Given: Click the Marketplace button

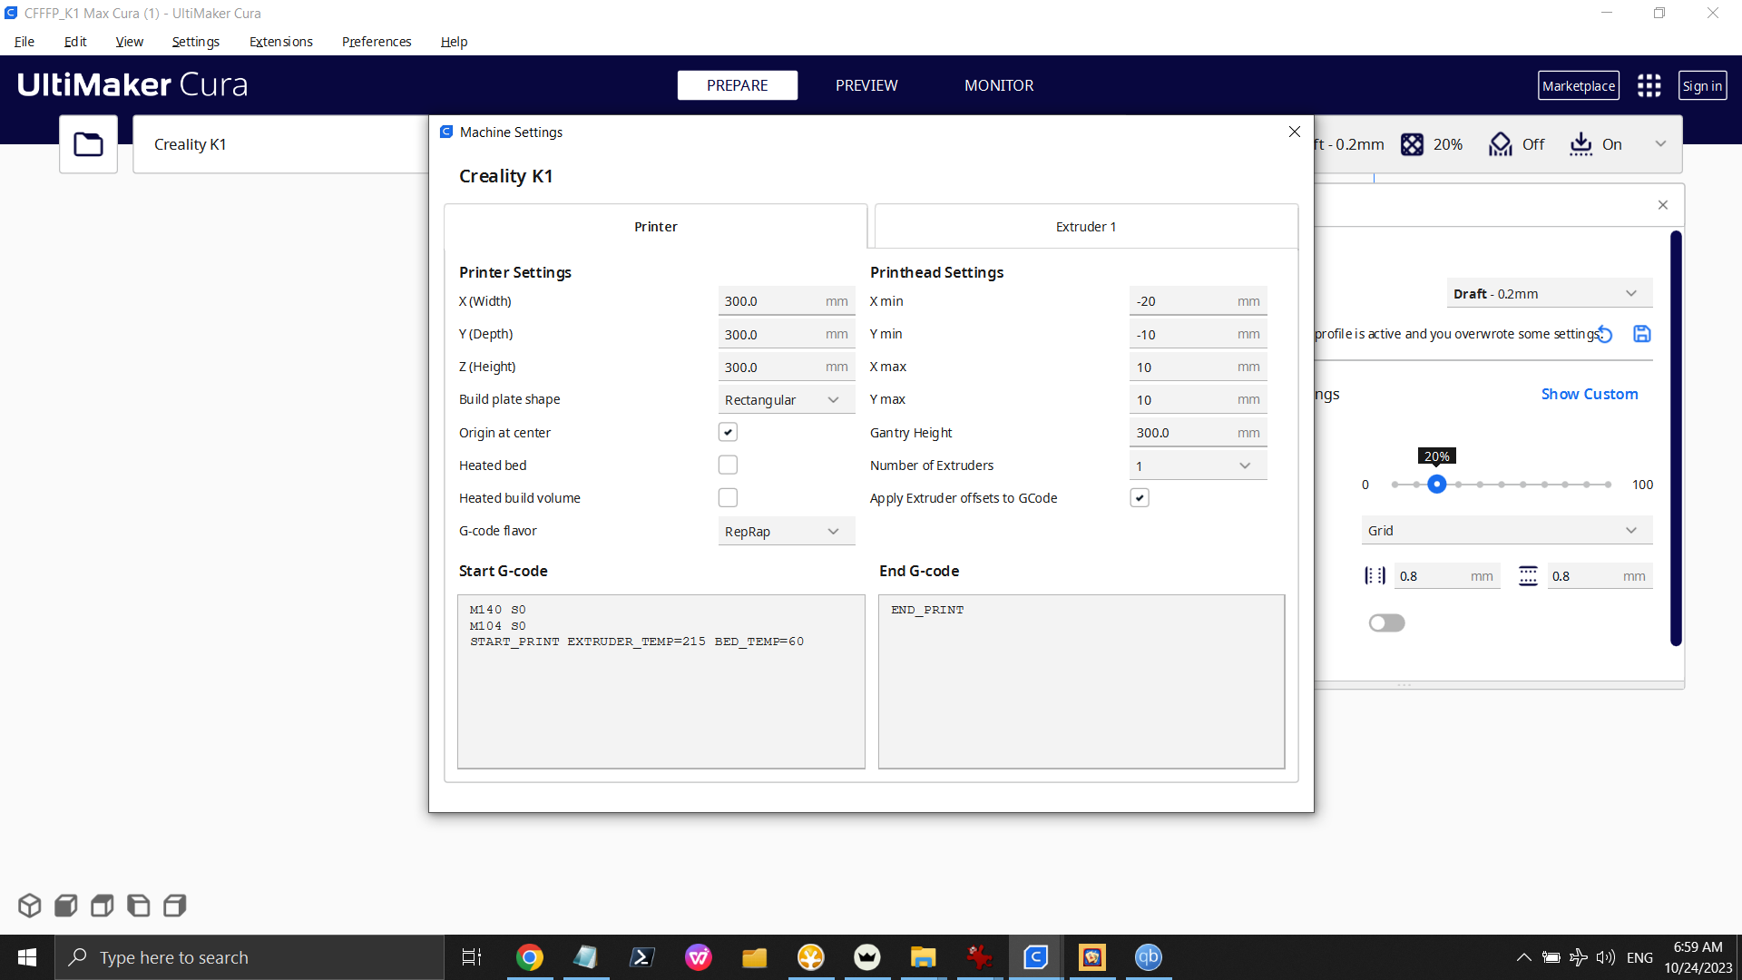Looking at the screenshot, I should [1578, 85].
